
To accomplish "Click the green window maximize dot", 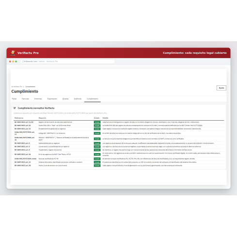I will pos(16,62).
